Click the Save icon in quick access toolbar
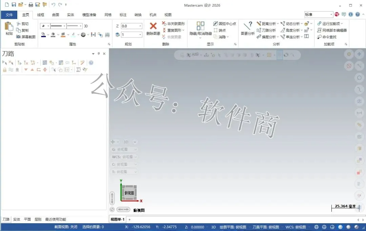The image size is (366, 231). (x=14, y=5)
